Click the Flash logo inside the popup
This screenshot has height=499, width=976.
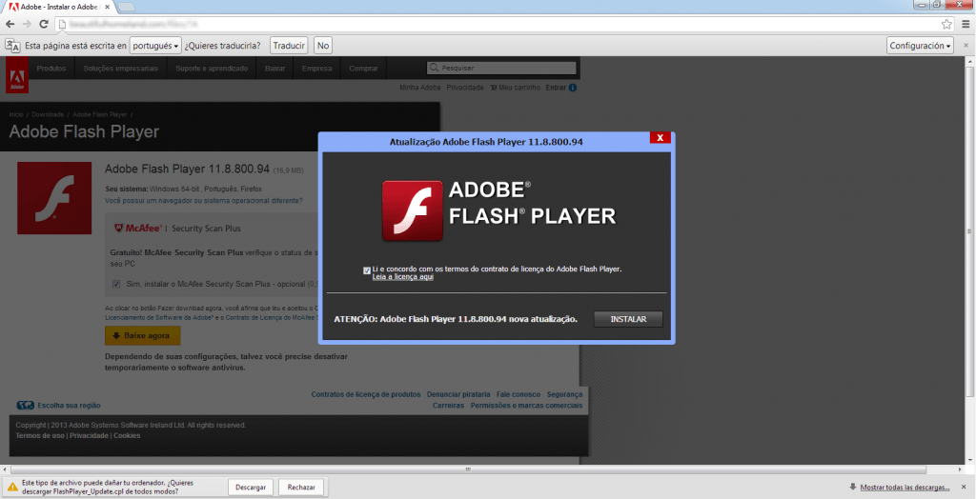412,210
